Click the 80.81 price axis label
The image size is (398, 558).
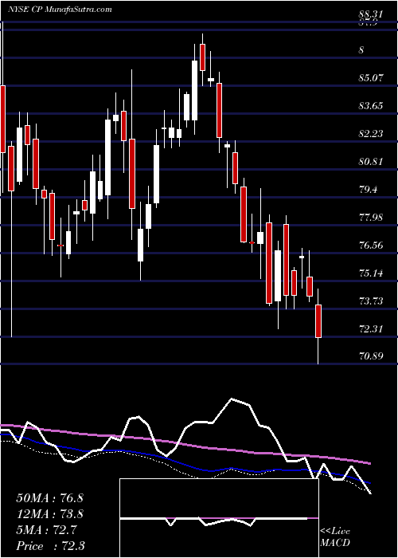371,161
